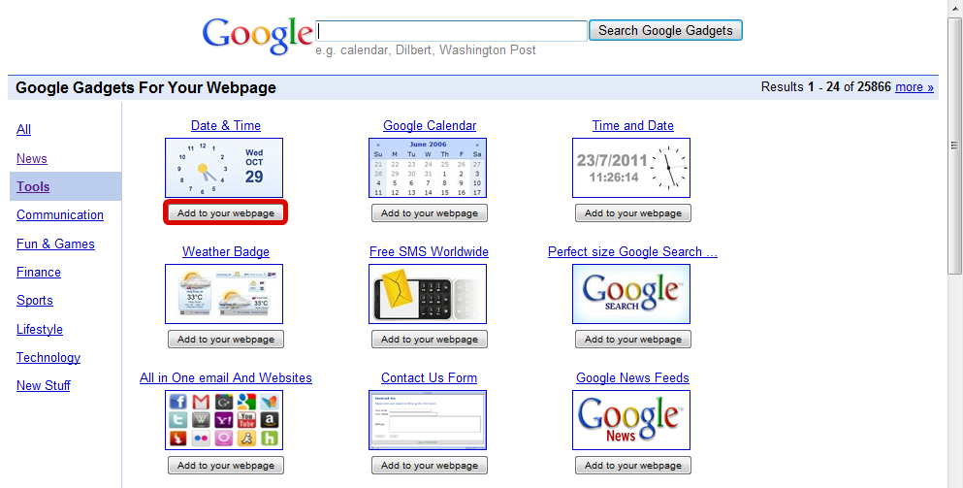Open the Google Calendar title link

[x=430, y=126]
